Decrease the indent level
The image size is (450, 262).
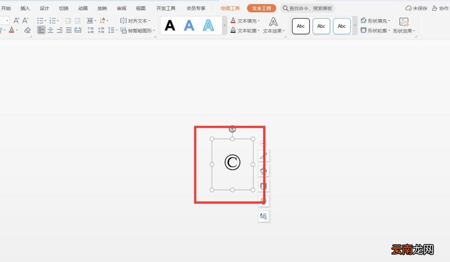pyautogui.click(x=68, y=21)
